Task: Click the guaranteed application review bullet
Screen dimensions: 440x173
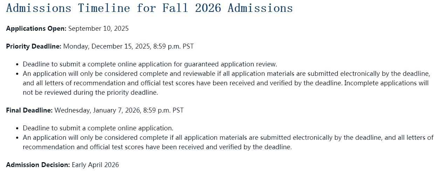Action: tap(150, 64)
